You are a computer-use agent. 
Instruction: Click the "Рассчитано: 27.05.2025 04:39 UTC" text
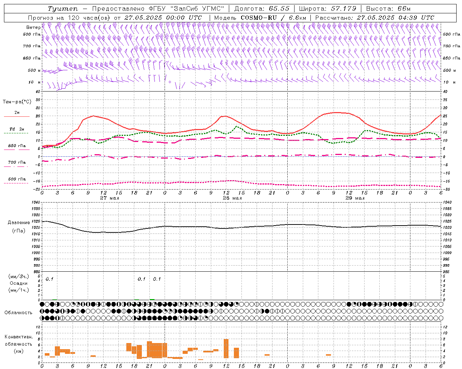(x=375, y=18)
